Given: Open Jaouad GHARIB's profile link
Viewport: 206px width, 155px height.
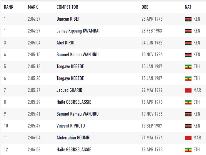Looking at the screenshot, I should pos(69,90).
